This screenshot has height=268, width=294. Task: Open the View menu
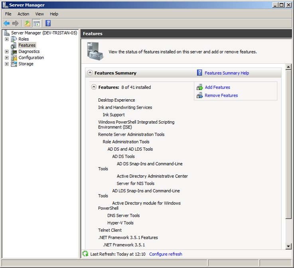coord(39,14)
